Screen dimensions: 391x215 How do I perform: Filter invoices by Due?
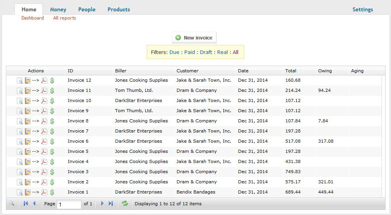click(174, 52)
